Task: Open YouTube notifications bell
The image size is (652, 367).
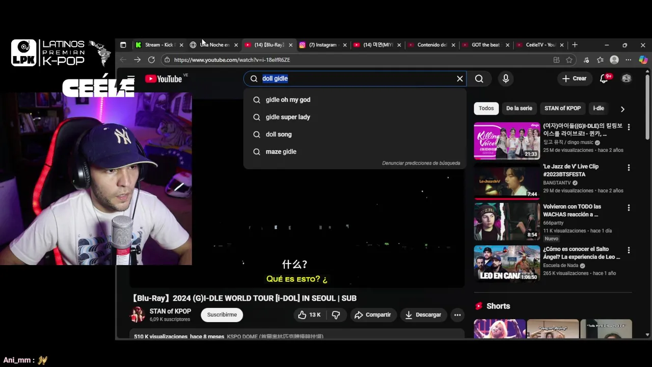Action: 604,78
